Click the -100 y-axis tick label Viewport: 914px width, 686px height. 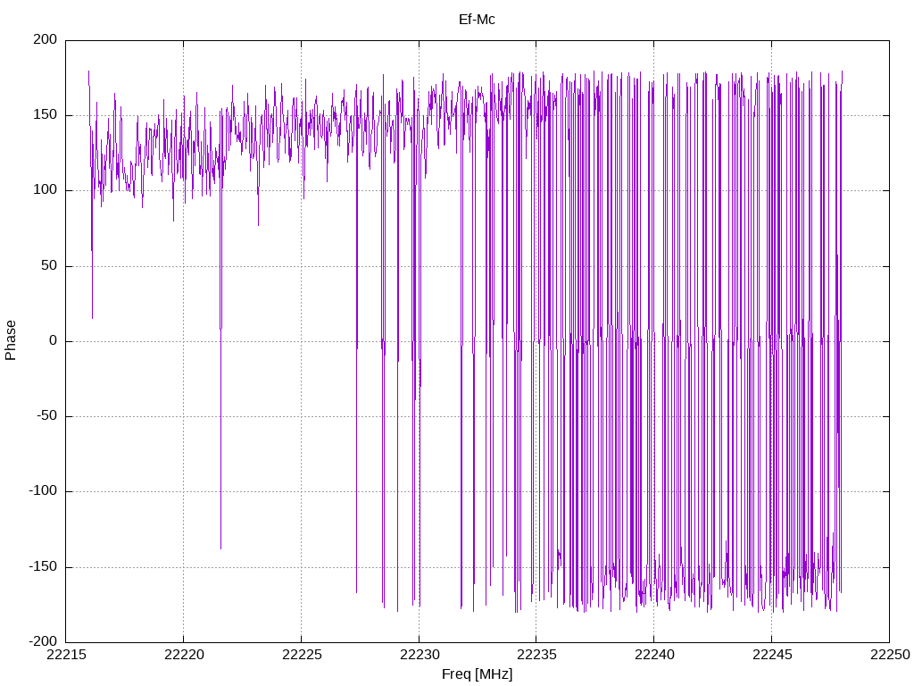tap(43, 491)
